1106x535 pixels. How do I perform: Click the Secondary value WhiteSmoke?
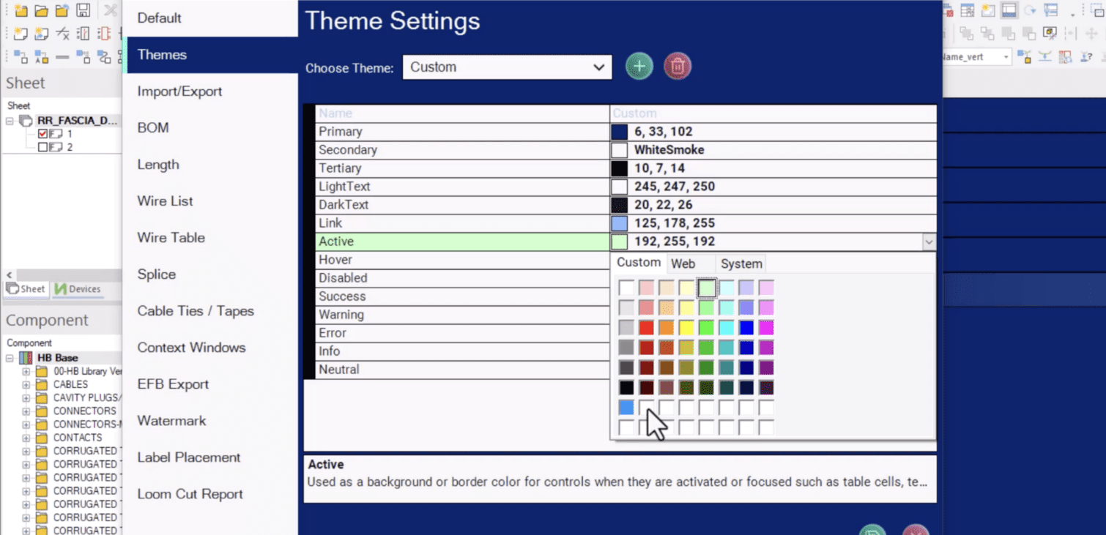tap(669, 150)
